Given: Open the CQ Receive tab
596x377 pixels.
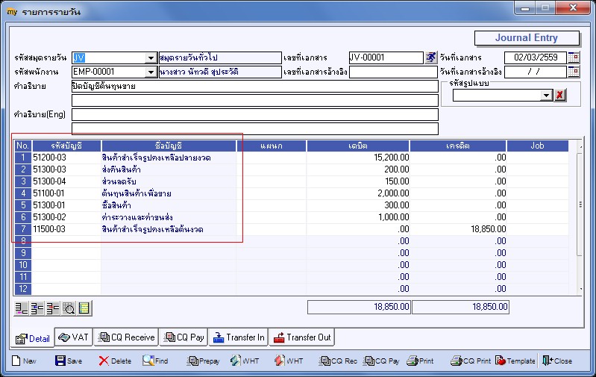Looking at the screenshot, I should (x=126, y=337).
